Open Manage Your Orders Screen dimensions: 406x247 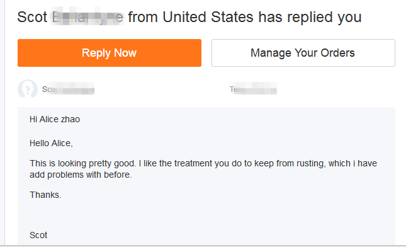point(303,53)
